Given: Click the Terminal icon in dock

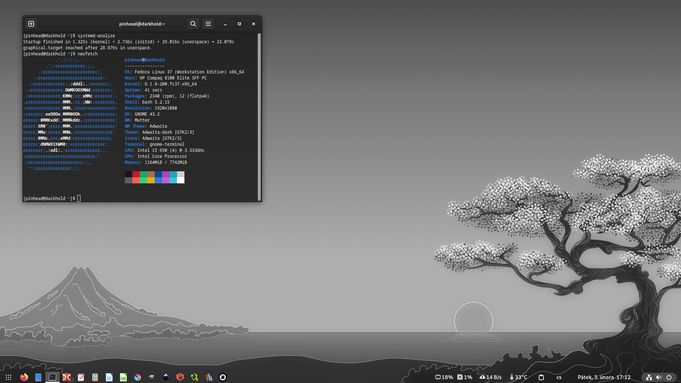Looking at the screenshot, I should (x=52, y=377).
